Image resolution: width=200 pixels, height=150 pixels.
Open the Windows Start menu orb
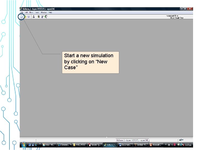tap(24, 145)
